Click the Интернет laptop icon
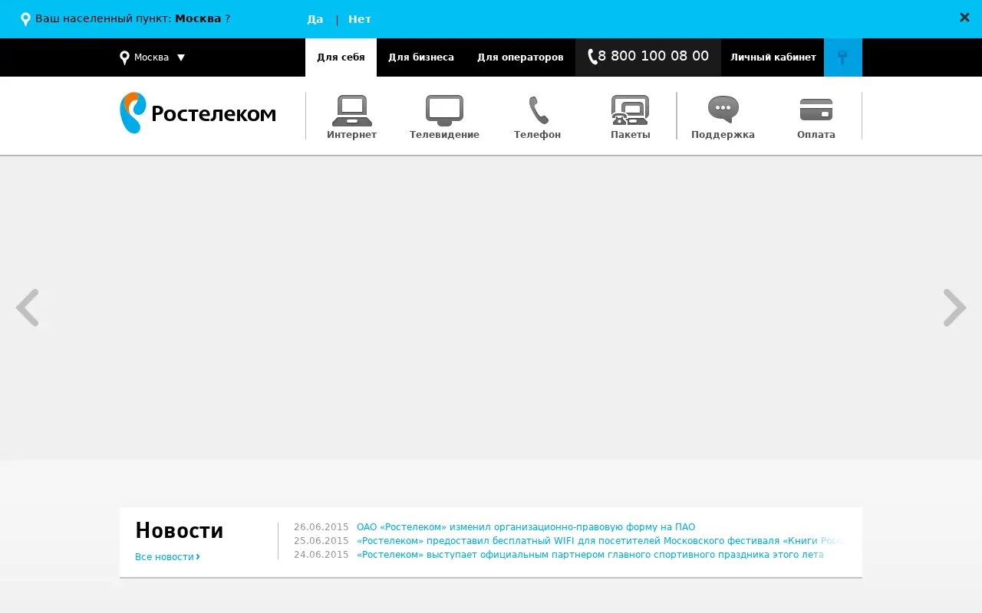The image size is (982, 613). (x=352, y=110)
